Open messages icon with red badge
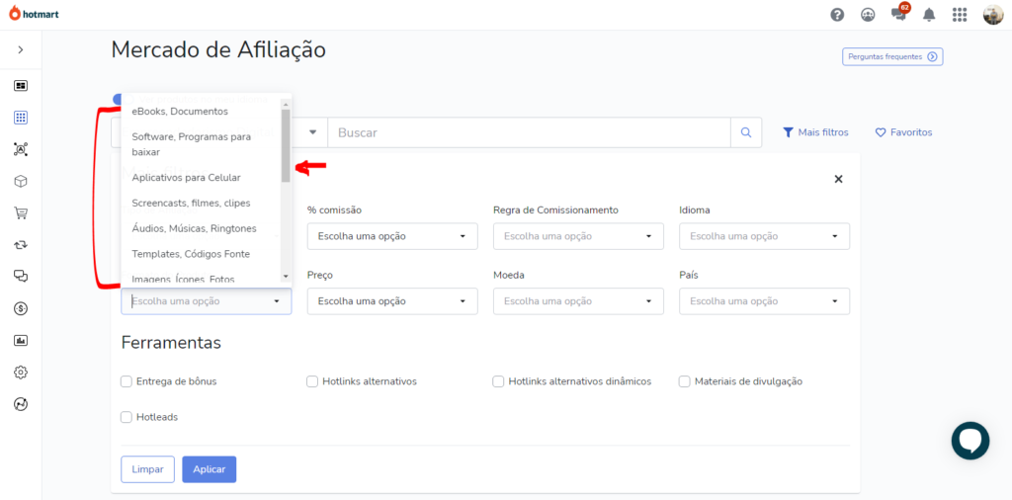 [x=898, y=14]
